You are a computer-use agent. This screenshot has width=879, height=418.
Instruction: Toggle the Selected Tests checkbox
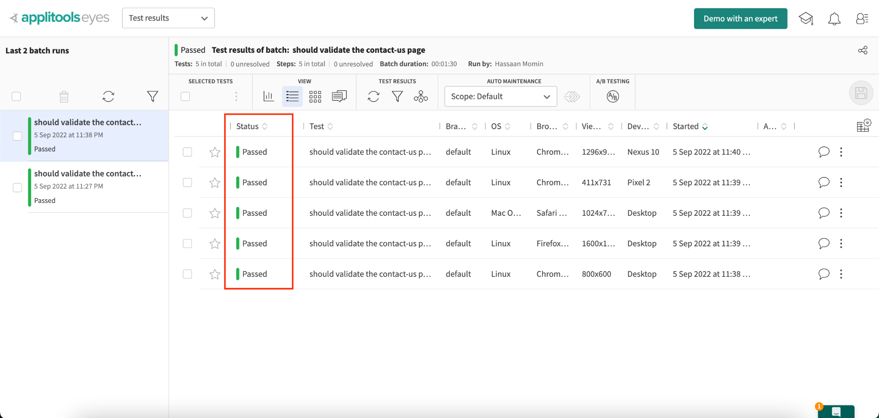coord(185,97)
